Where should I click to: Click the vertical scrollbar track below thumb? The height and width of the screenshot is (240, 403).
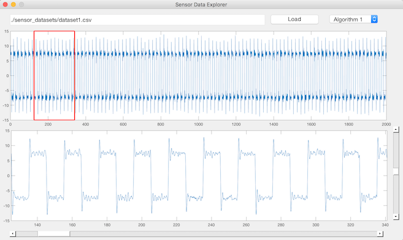(396, 194)
